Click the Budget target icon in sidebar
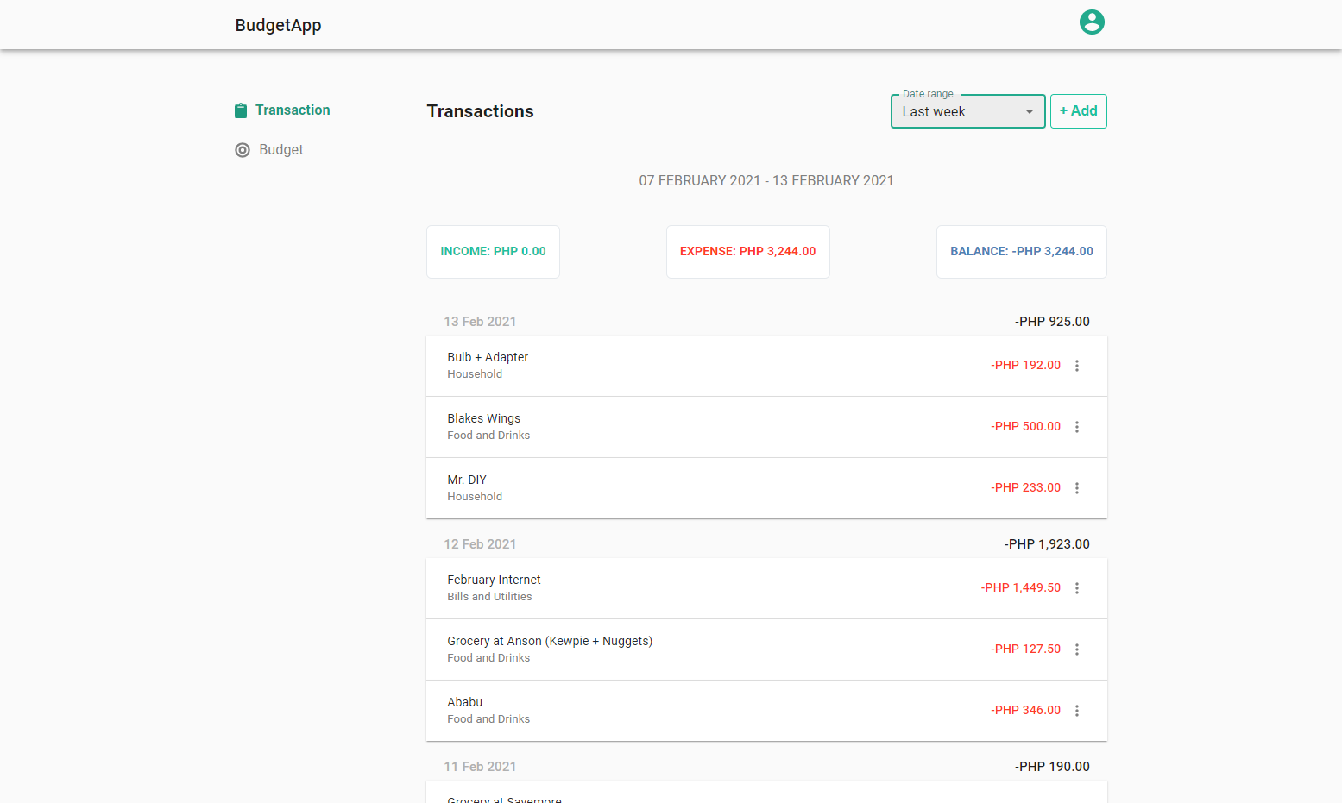1342x803 pixels. [243, 150]
